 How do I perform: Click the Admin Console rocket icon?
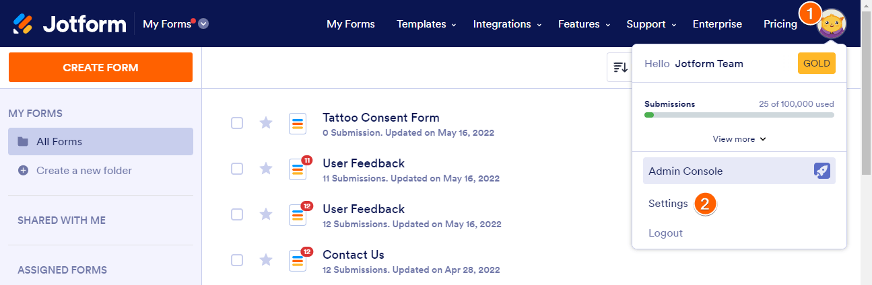click(821, 171)
